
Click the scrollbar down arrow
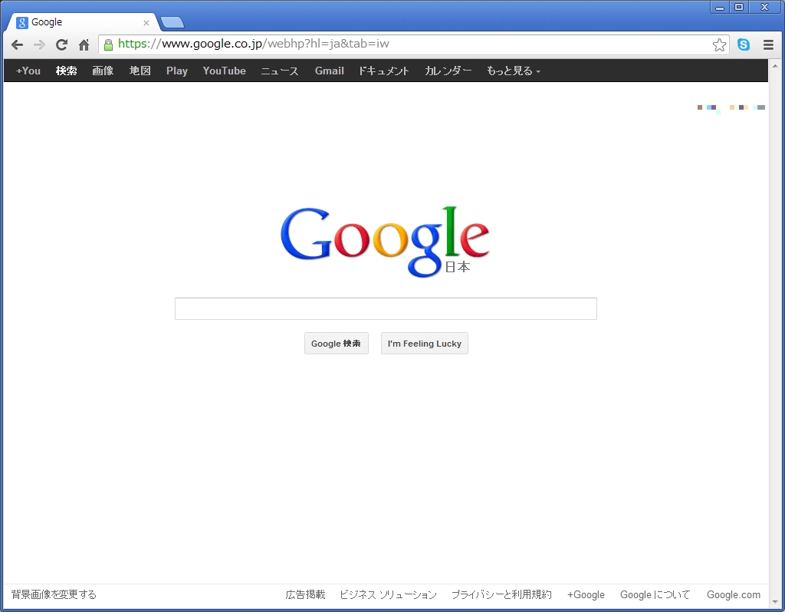(x=776, y=602)
